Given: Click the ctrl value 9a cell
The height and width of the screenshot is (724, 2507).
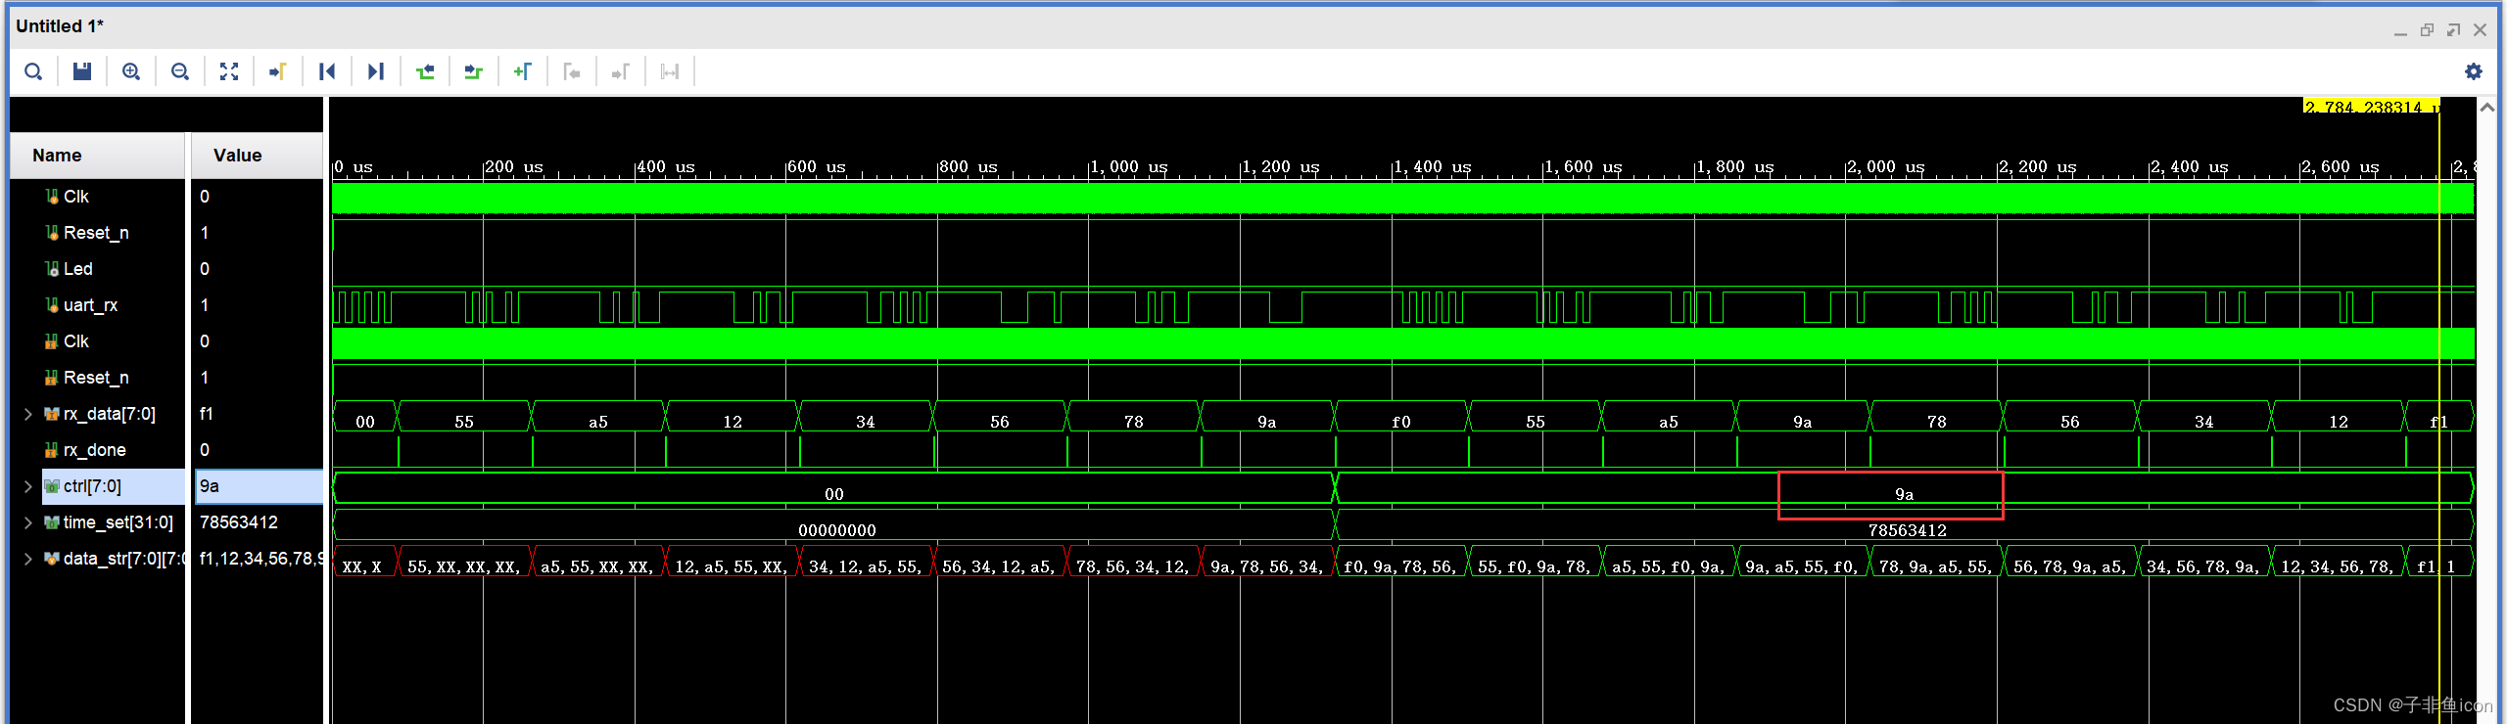Looking at the screenshot, I should pos(258,486).
